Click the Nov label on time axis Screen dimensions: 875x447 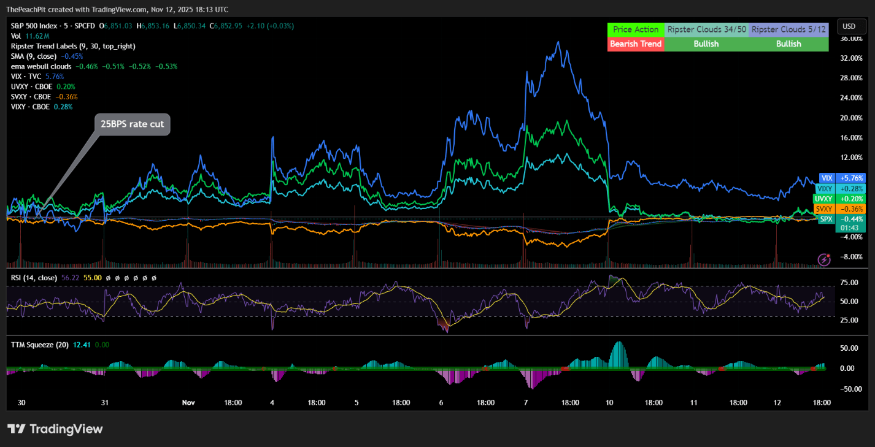tap(188, 403)
